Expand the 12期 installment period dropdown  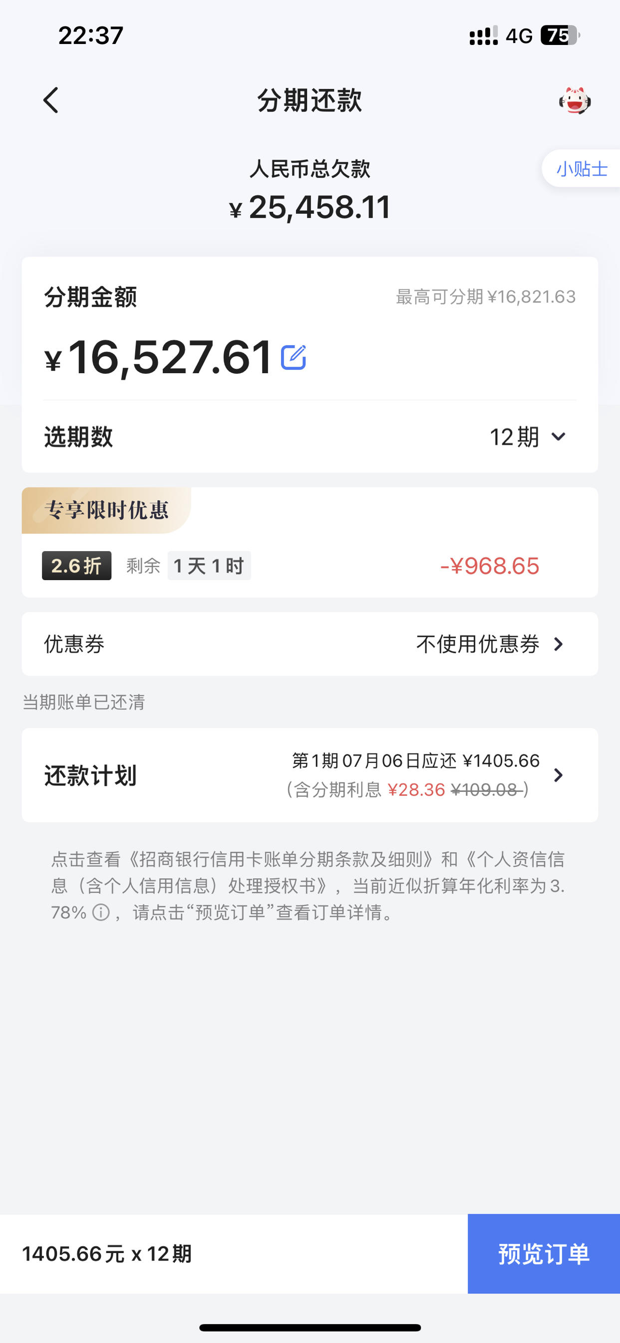click(527, 437)
